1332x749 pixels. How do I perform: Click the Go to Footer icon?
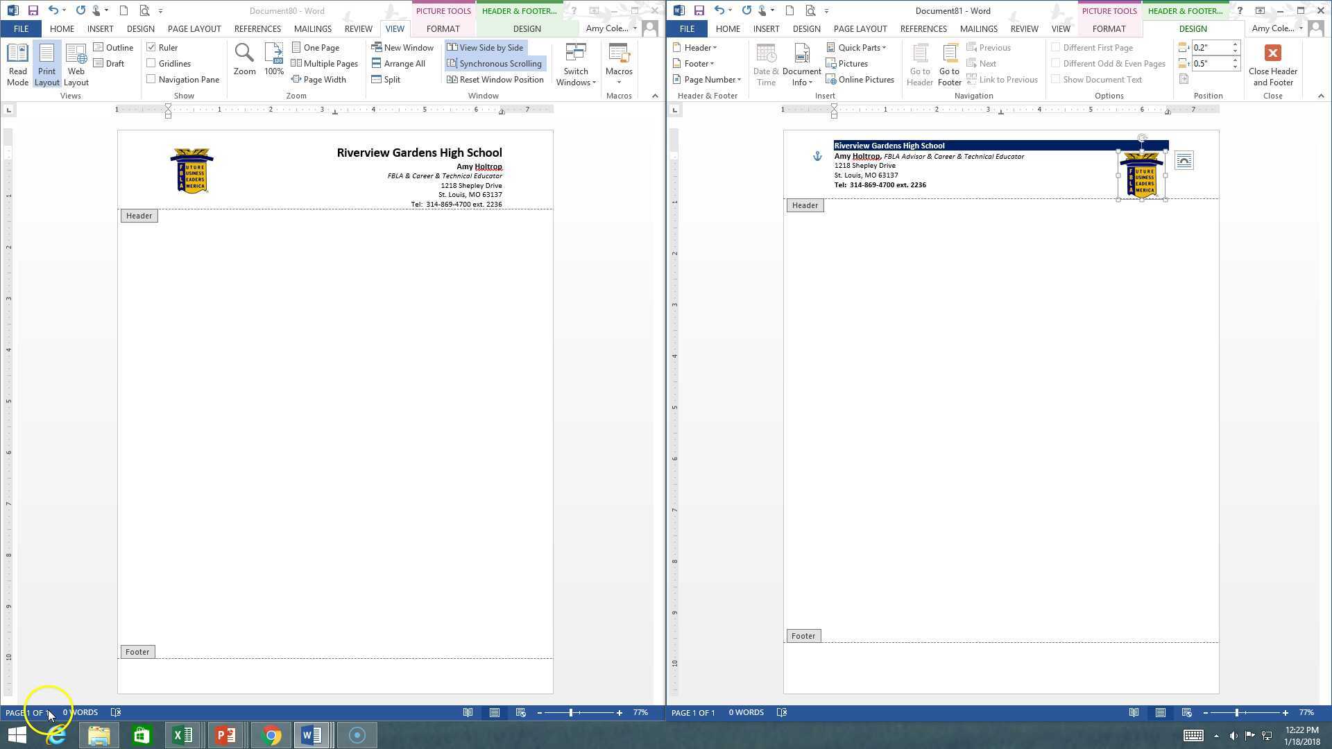pyautogui.click(x=950, y=54)
